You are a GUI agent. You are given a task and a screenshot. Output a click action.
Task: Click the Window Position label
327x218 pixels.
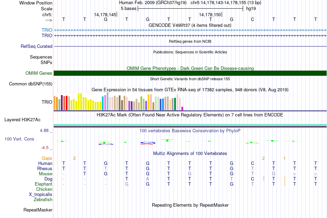[x=36, y=3]
